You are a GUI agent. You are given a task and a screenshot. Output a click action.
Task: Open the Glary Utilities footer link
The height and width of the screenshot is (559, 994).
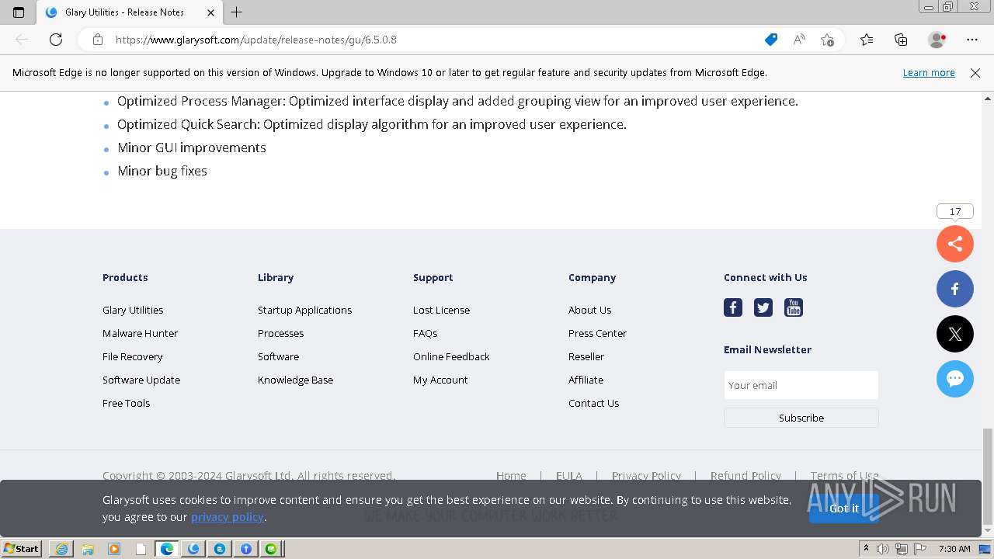[133, 310]
